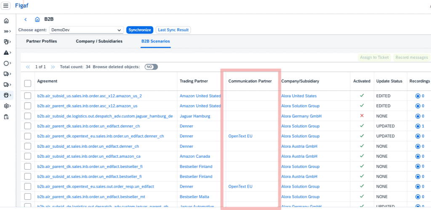
Task: Go to first page with double-left arrows
Action: tap(28, 67)
